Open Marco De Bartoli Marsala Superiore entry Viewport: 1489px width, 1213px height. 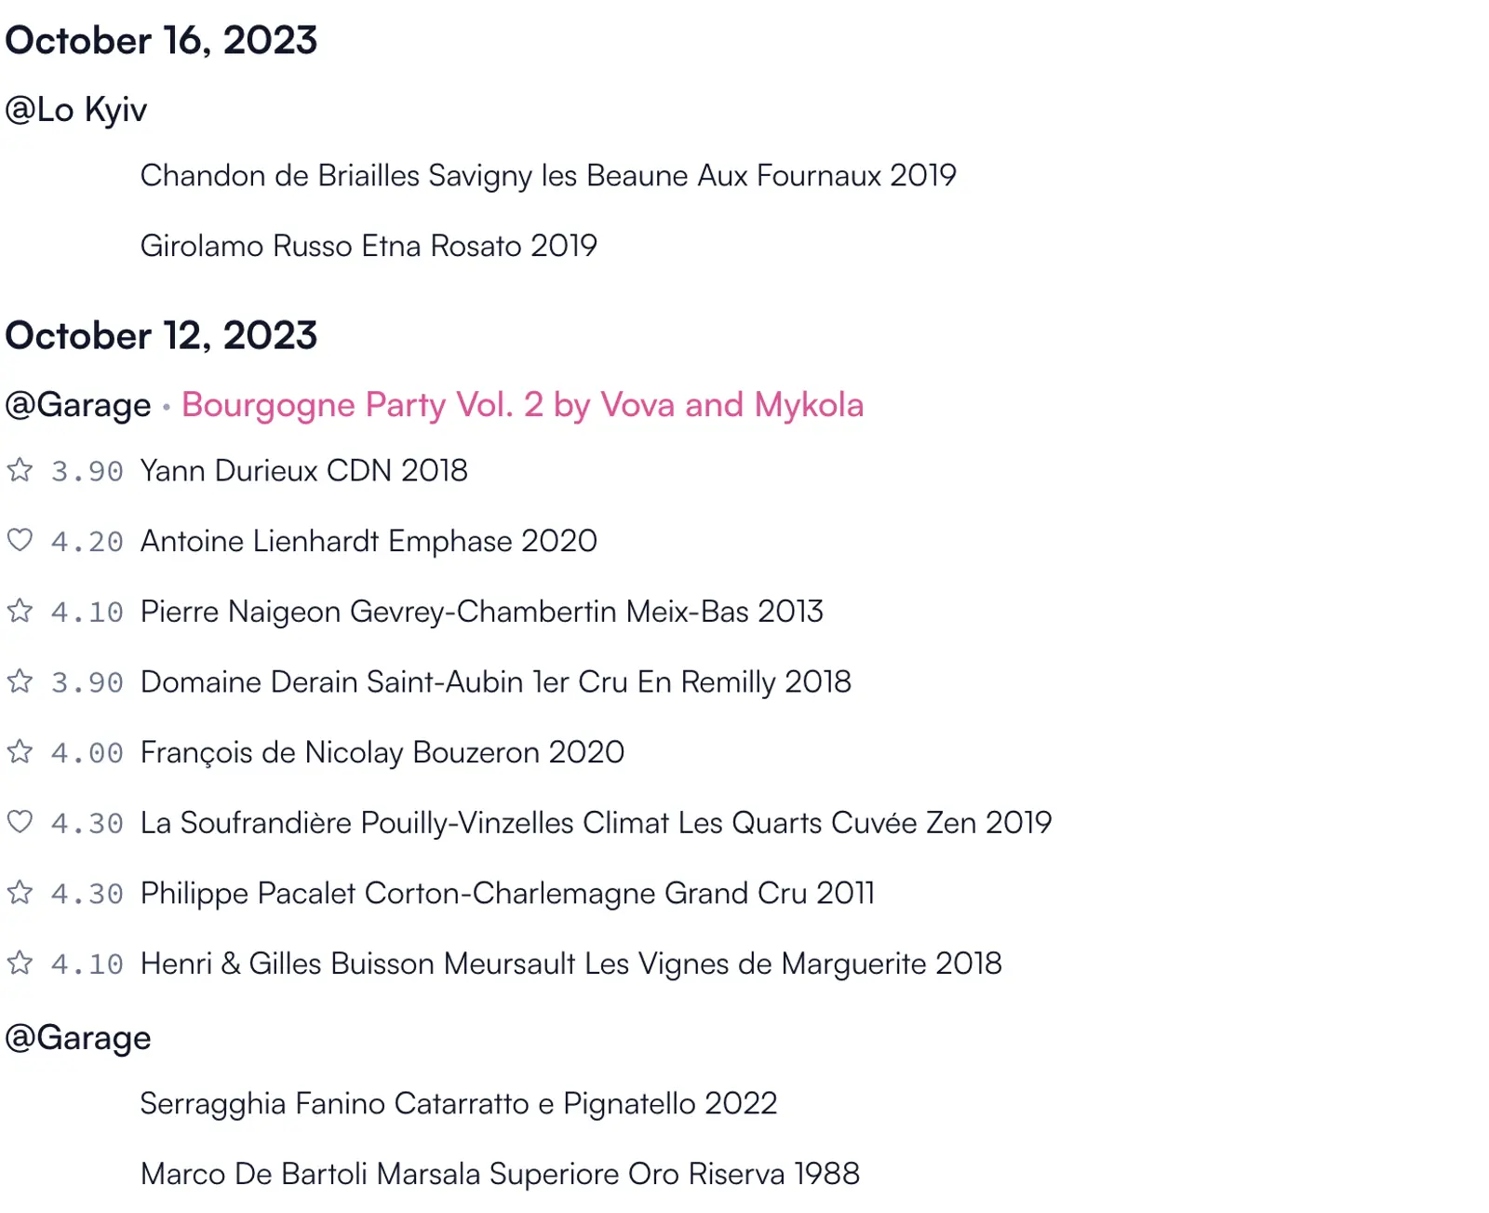500,1174
